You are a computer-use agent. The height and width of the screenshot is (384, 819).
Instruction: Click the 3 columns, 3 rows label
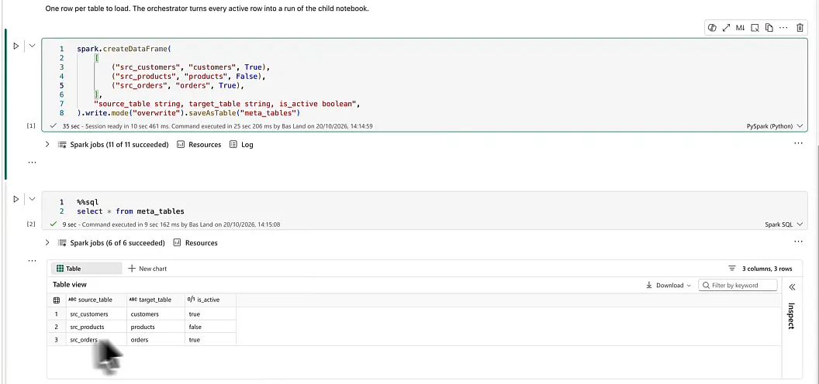click(x=767, y=269)
